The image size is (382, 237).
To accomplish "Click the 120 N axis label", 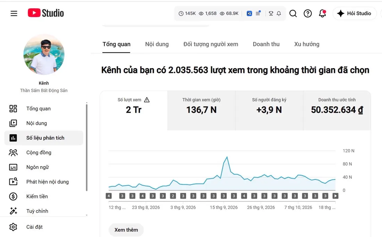I will pos(348,151).
